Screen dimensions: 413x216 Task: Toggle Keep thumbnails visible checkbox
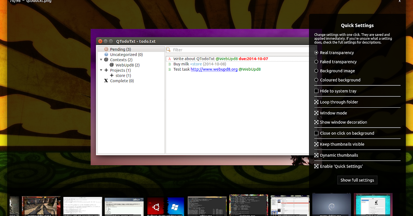pyautogui.click(x=316, y=144)
